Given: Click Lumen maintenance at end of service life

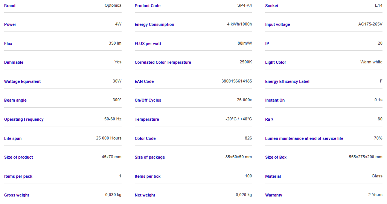Looking at the screenshot, I should click(x=304, y=138).
